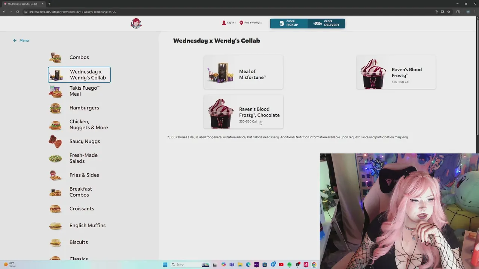Select the Wednesday x Wendy's Collab browser tab
The width and height of the screenshot is (479, 269).
(x=23, y=4)
